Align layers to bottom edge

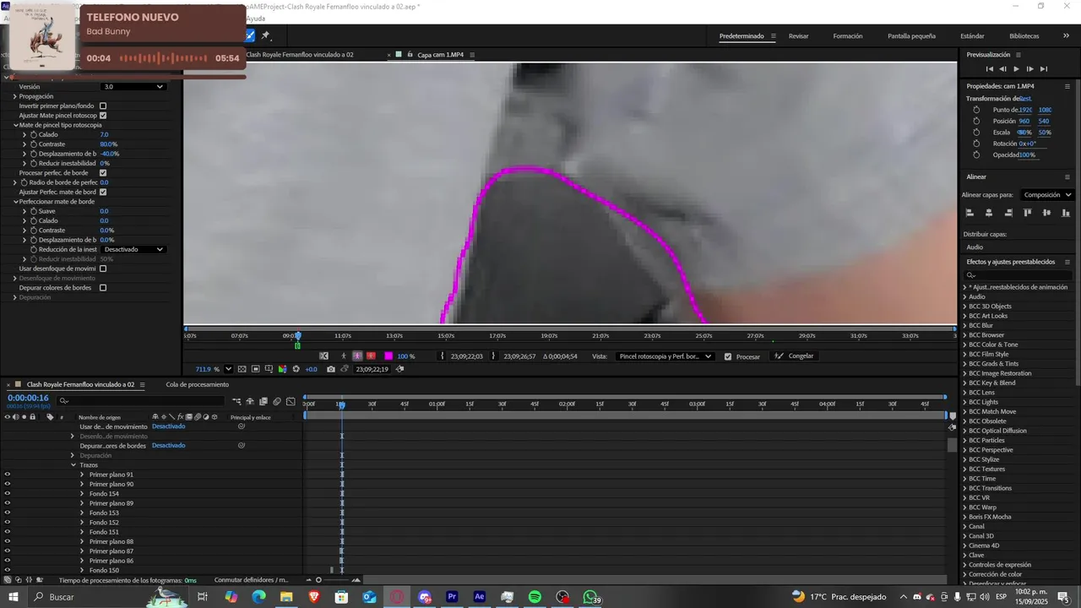pos(1066,213)
